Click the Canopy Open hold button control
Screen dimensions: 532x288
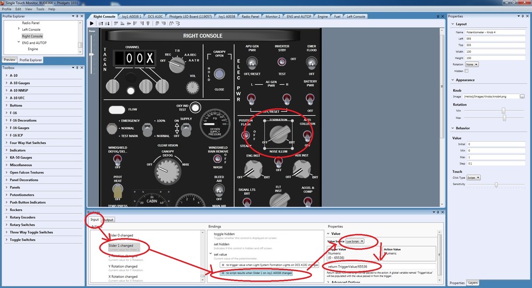(220, 73)
